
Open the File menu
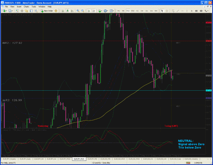click(6, 7)
